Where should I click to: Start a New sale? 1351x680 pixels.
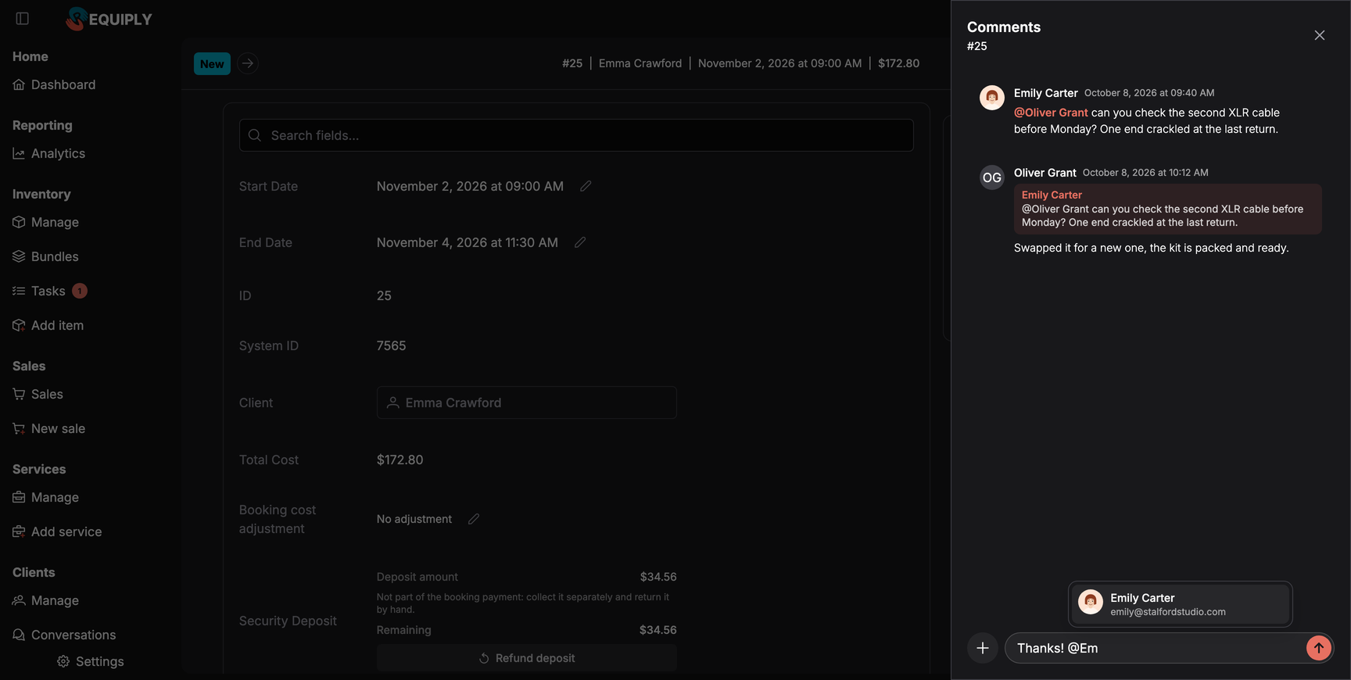(48, 428)
